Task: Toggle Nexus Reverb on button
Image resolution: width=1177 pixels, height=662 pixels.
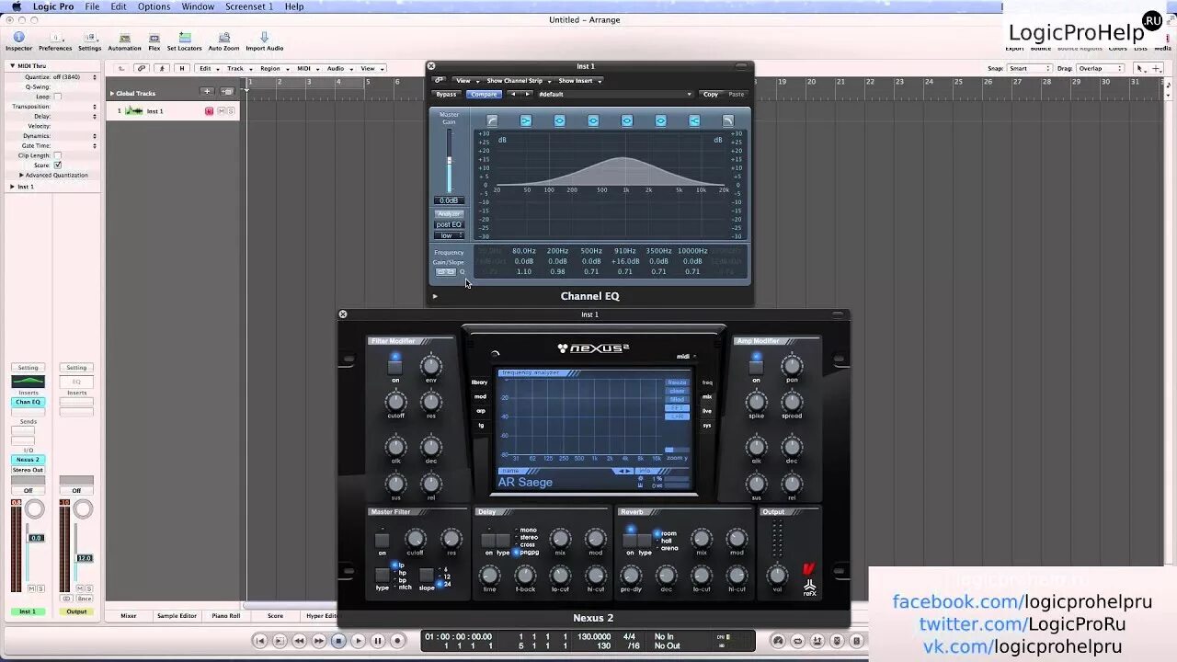Action: 630,541
